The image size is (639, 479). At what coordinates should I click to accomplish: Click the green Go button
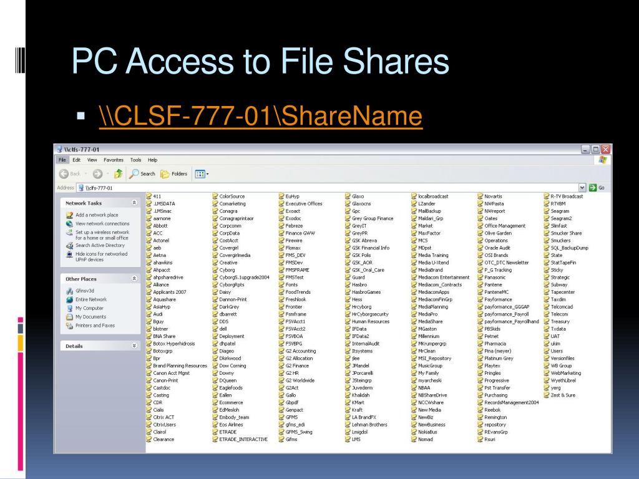pos(597,188)
